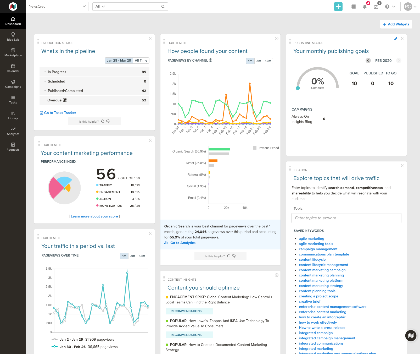Image resolution: width=420 pixels, height=354 pixels.
Task: Select 3m in Pageviews by Channel
Action: 259,61
